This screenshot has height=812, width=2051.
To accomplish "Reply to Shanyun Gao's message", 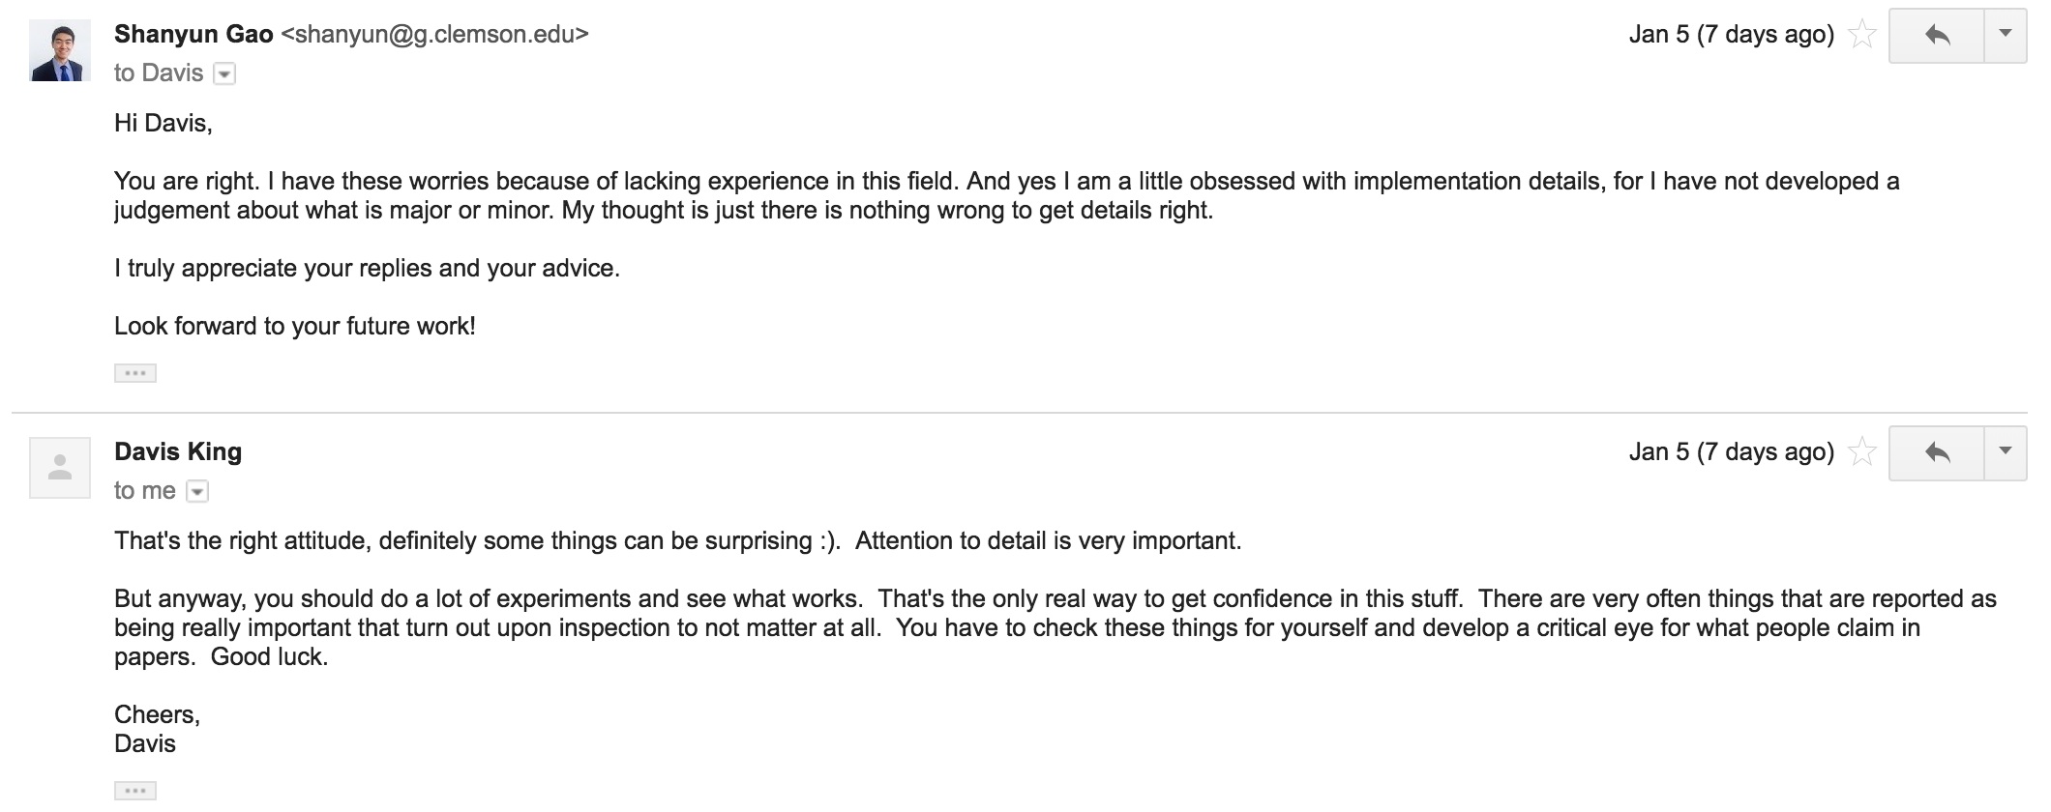I will click(1937, 36).
